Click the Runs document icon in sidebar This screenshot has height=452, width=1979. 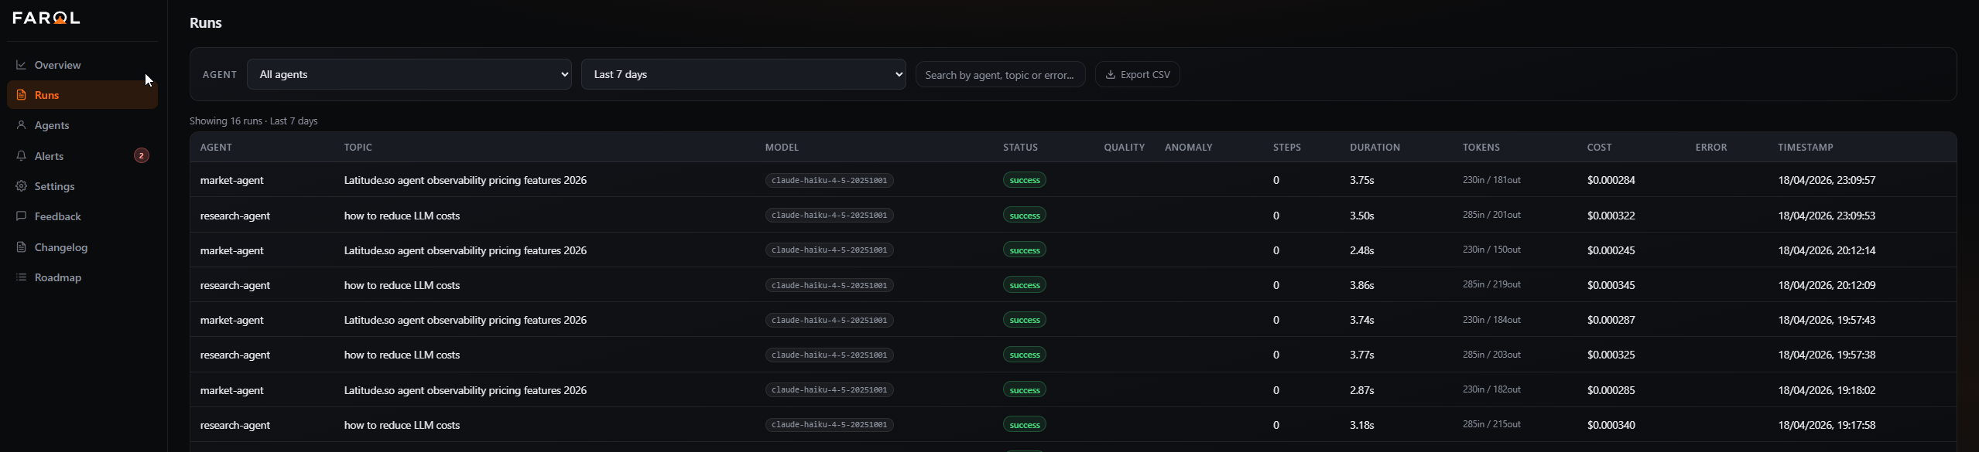(x=21, y=95)
